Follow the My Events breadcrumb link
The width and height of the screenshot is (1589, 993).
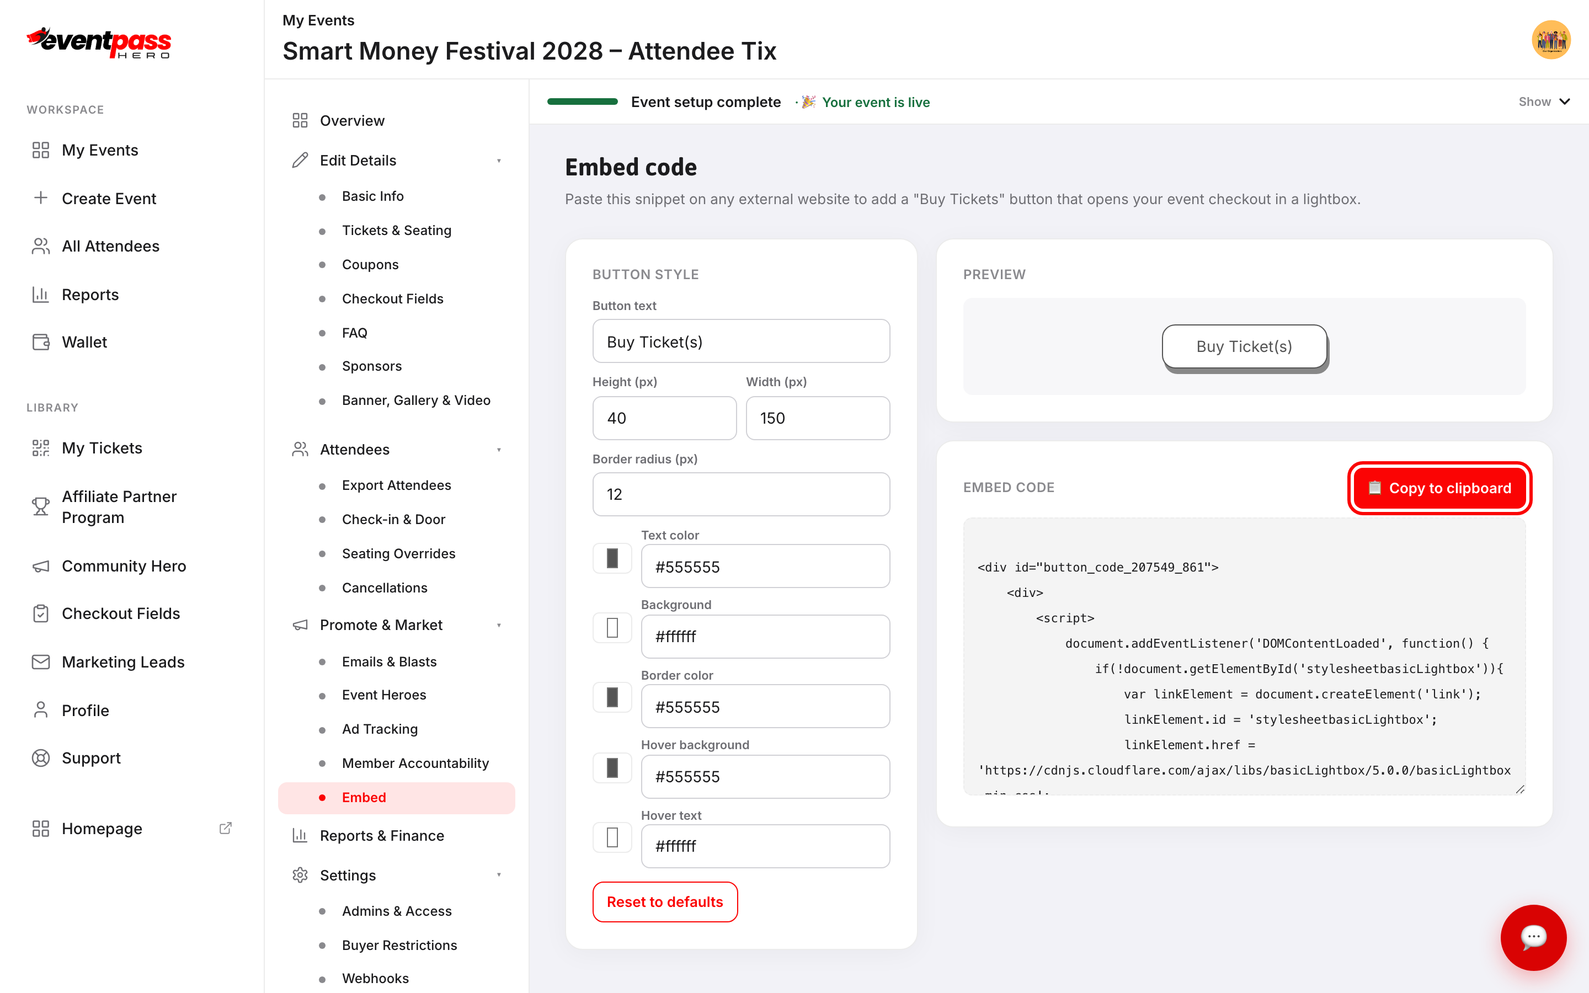[318, 20]
